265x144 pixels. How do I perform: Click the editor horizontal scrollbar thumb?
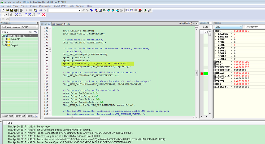click(x=72, y=117)
